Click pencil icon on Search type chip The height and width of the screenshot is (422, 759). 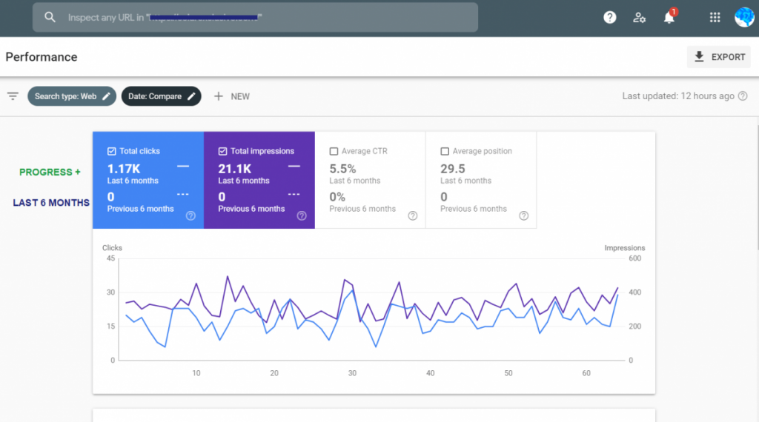click(106, 96)
